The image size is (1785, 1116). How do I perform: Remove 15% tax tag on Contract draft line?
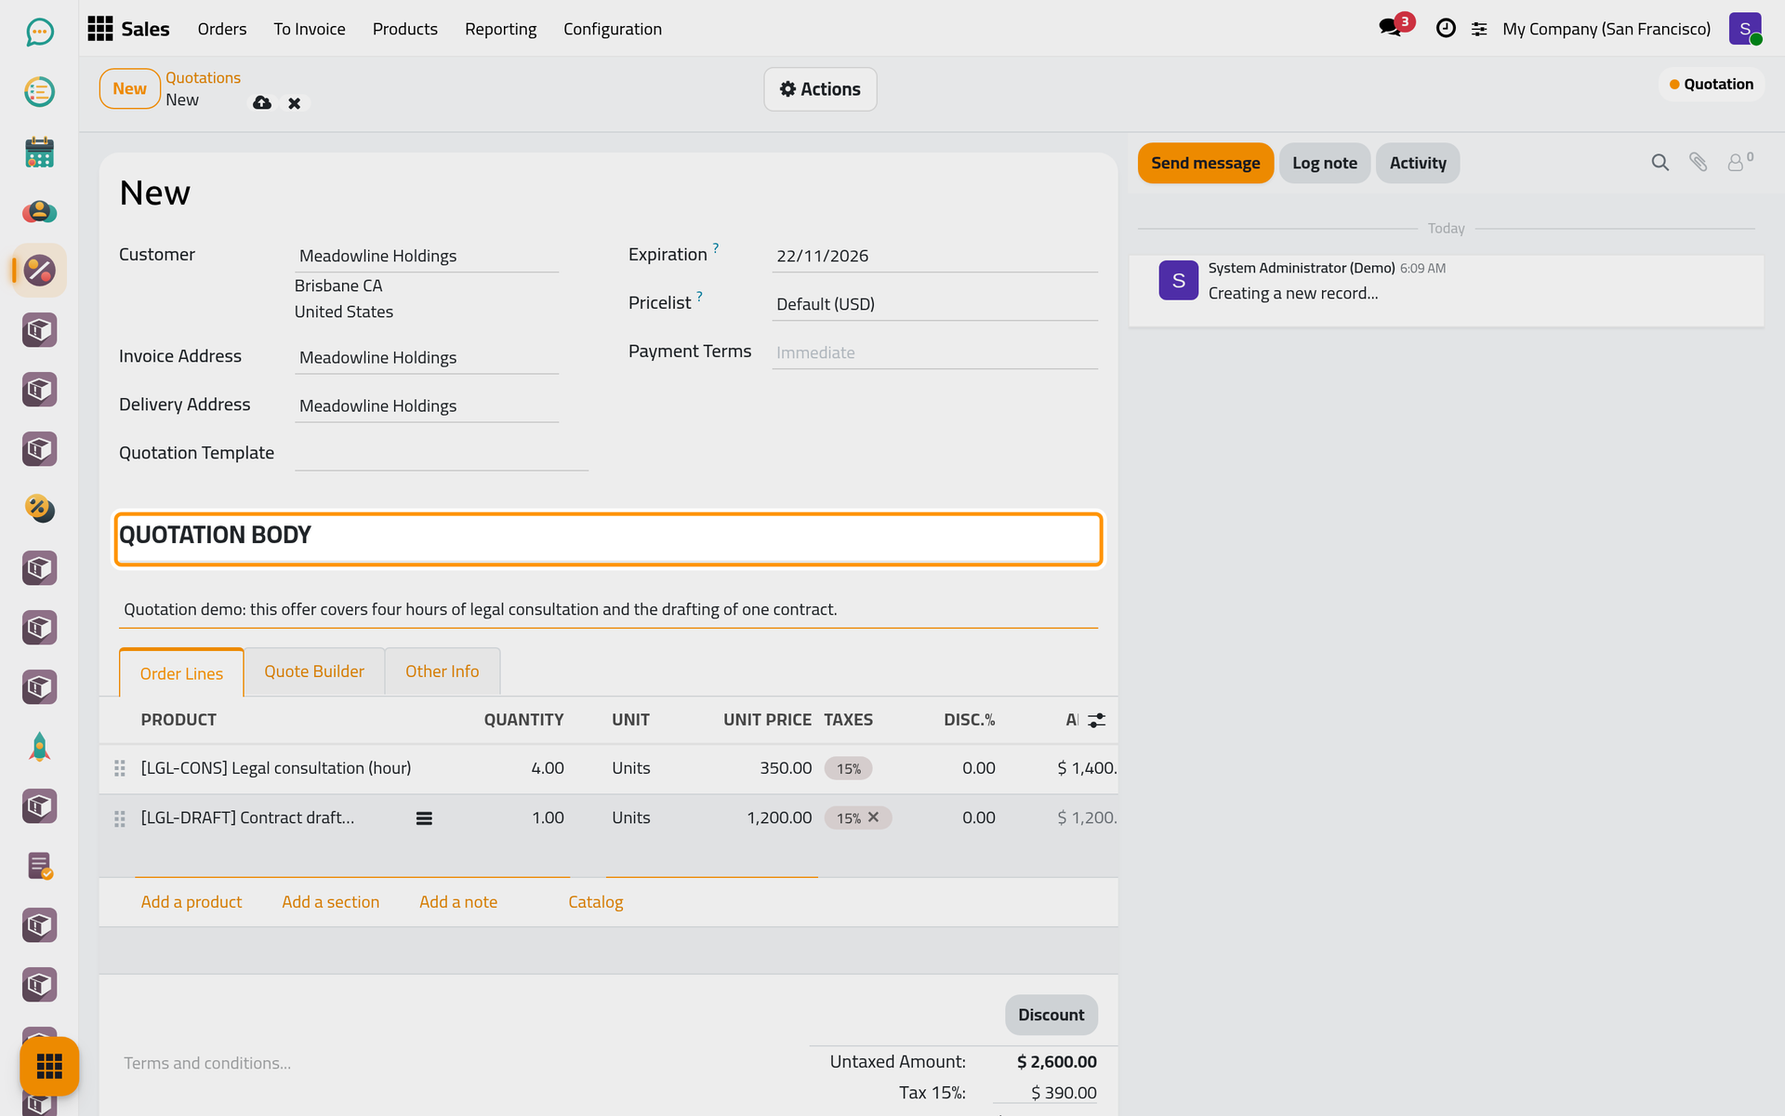(x=874, y=817)
